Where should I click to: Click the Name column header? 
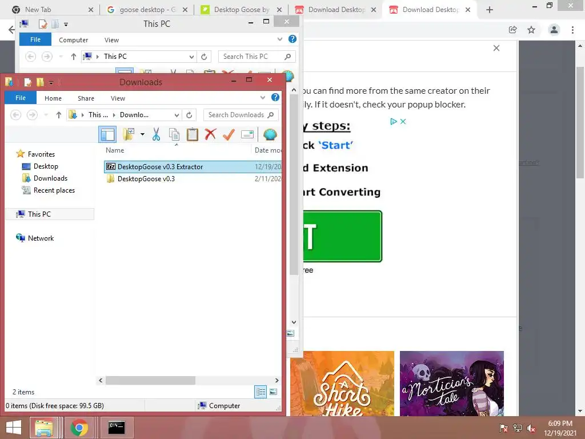tap(115, 150)
